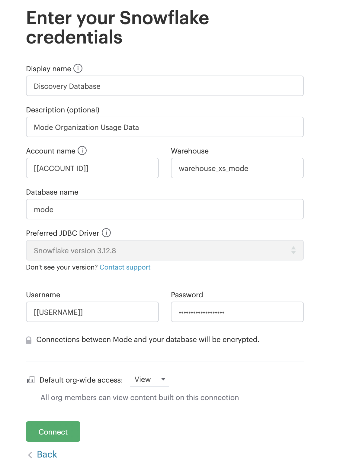Click the Preferred JDBC Driver info icon
This screenshot has height=472, width=340.
[x=106, y=233]
